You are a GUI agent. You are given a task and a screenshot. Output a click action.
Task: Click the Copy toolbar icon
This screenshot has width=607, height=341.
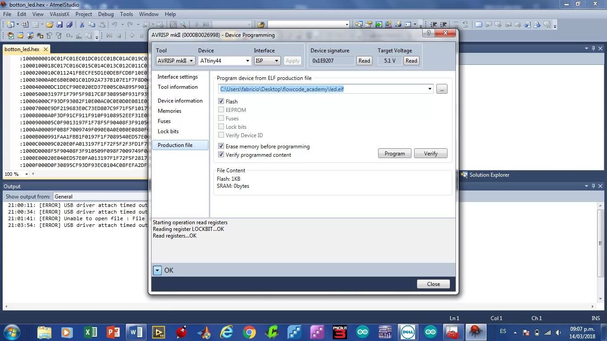pyautogui.click(x=92, y=24)
